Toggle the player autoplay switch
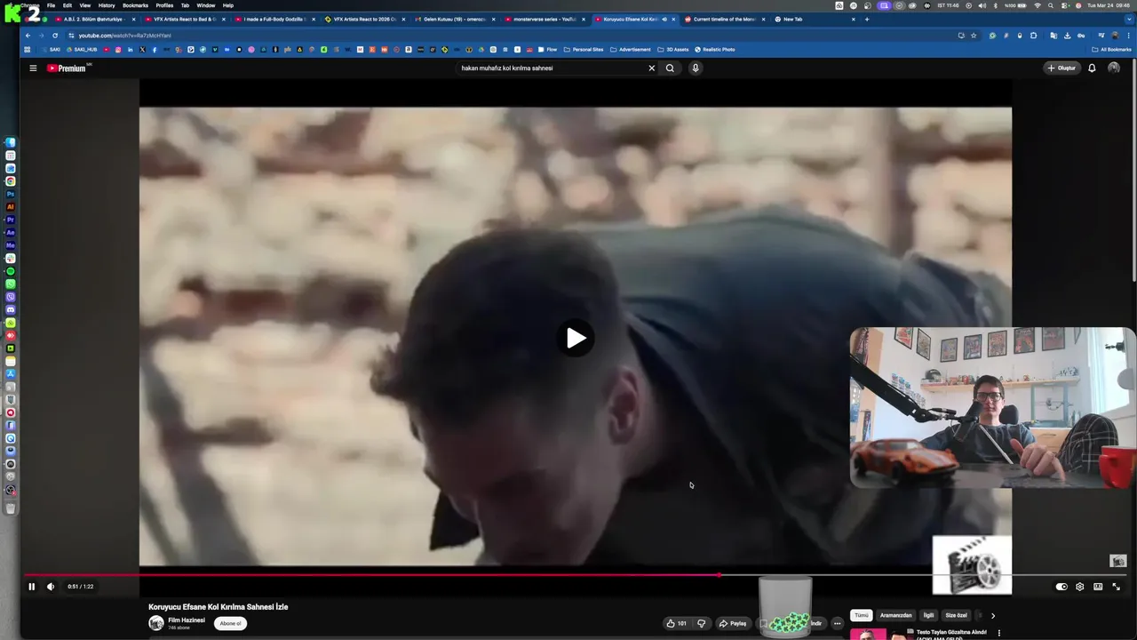The image size is (1137, 640). (x=1061, y=587)
